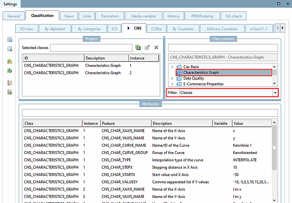
Task: Select the Characteristics Graph tree item
Action: (201, 72)
